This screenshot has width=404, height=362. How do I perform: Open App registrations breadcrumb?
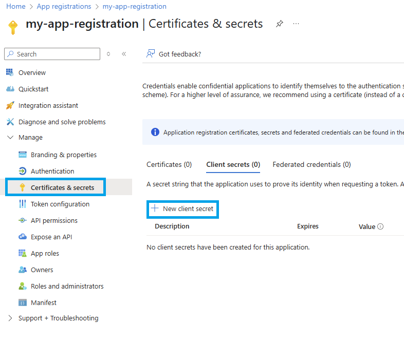64,7
